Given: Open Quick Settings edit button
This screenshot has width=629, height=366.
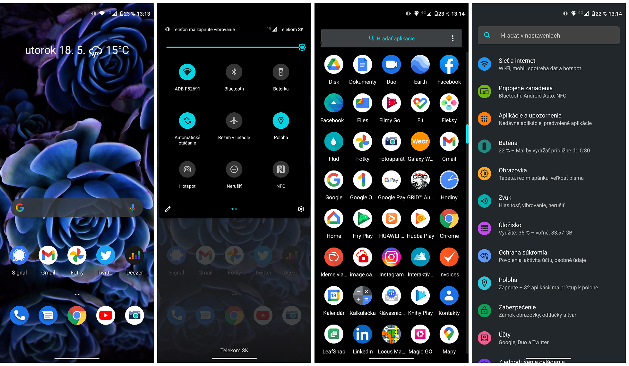Looking at the screenshot, I should coord(168,208).
